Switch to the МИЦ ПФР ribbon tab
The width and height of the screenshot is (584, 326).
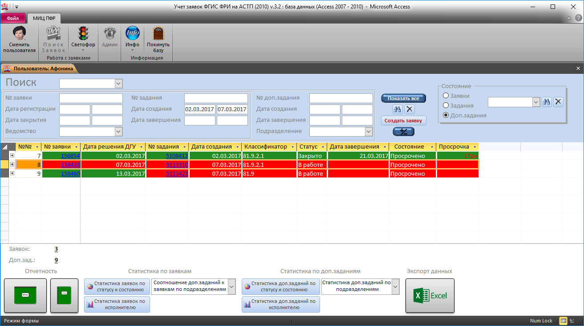[44, 18]
